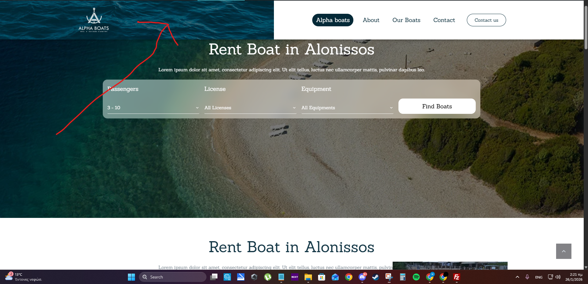The image size is (588, 284).
Task: Expand the All Equipments dropdown
Action: [x=347, y=108]
